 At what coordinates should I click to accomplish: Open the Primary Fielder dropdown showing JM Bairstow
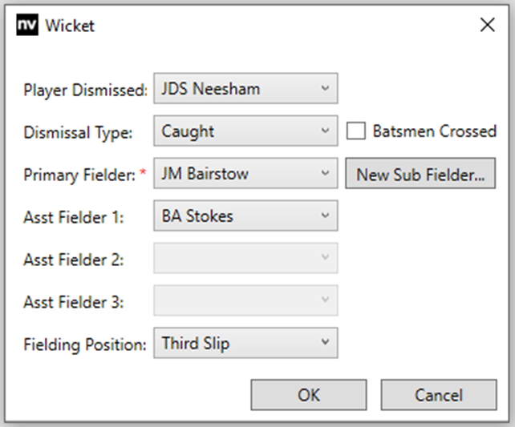(x=245, y=173)
